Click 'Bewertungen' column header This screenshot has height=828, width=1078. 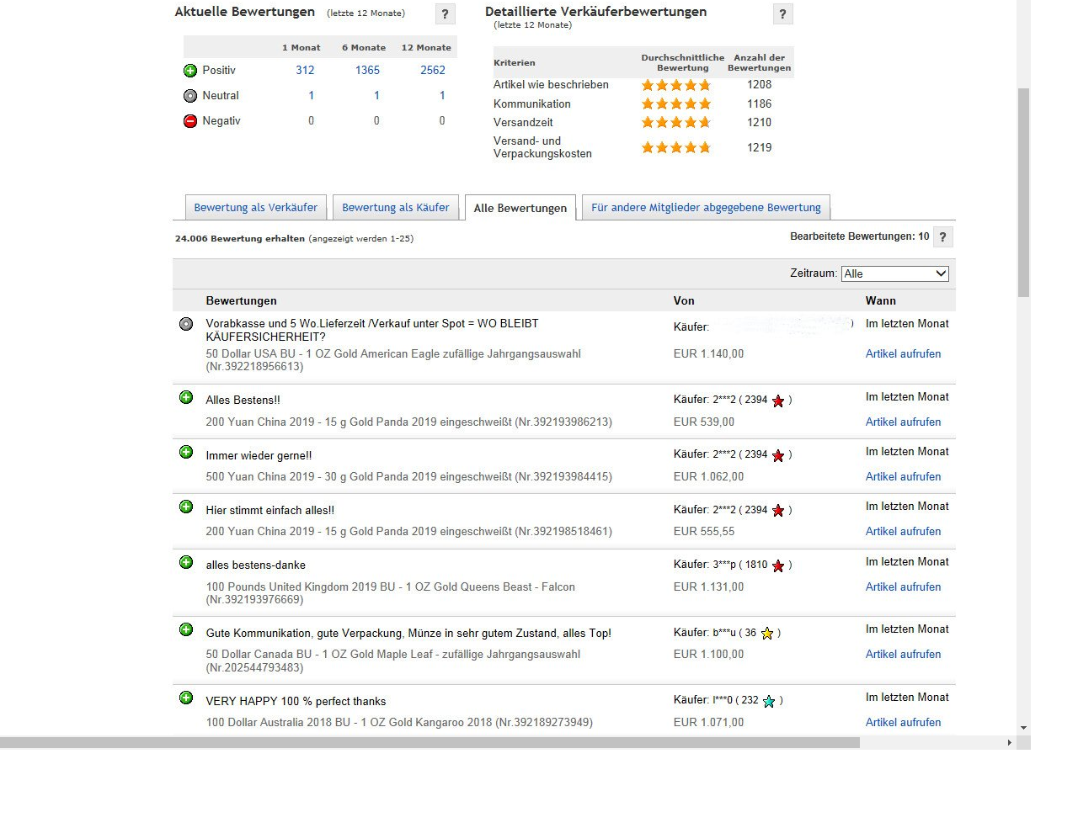[241, 301]
